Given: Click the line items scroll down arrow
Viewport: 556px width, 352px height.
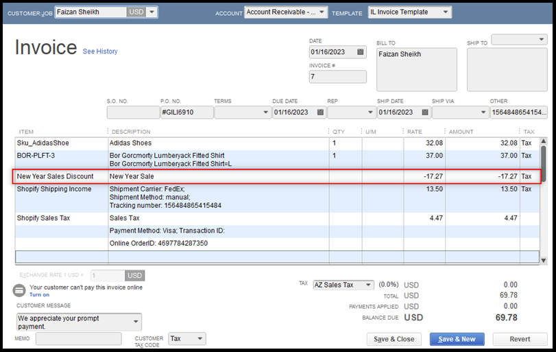Looking at the screenshot, I should [x=543, y=260].
